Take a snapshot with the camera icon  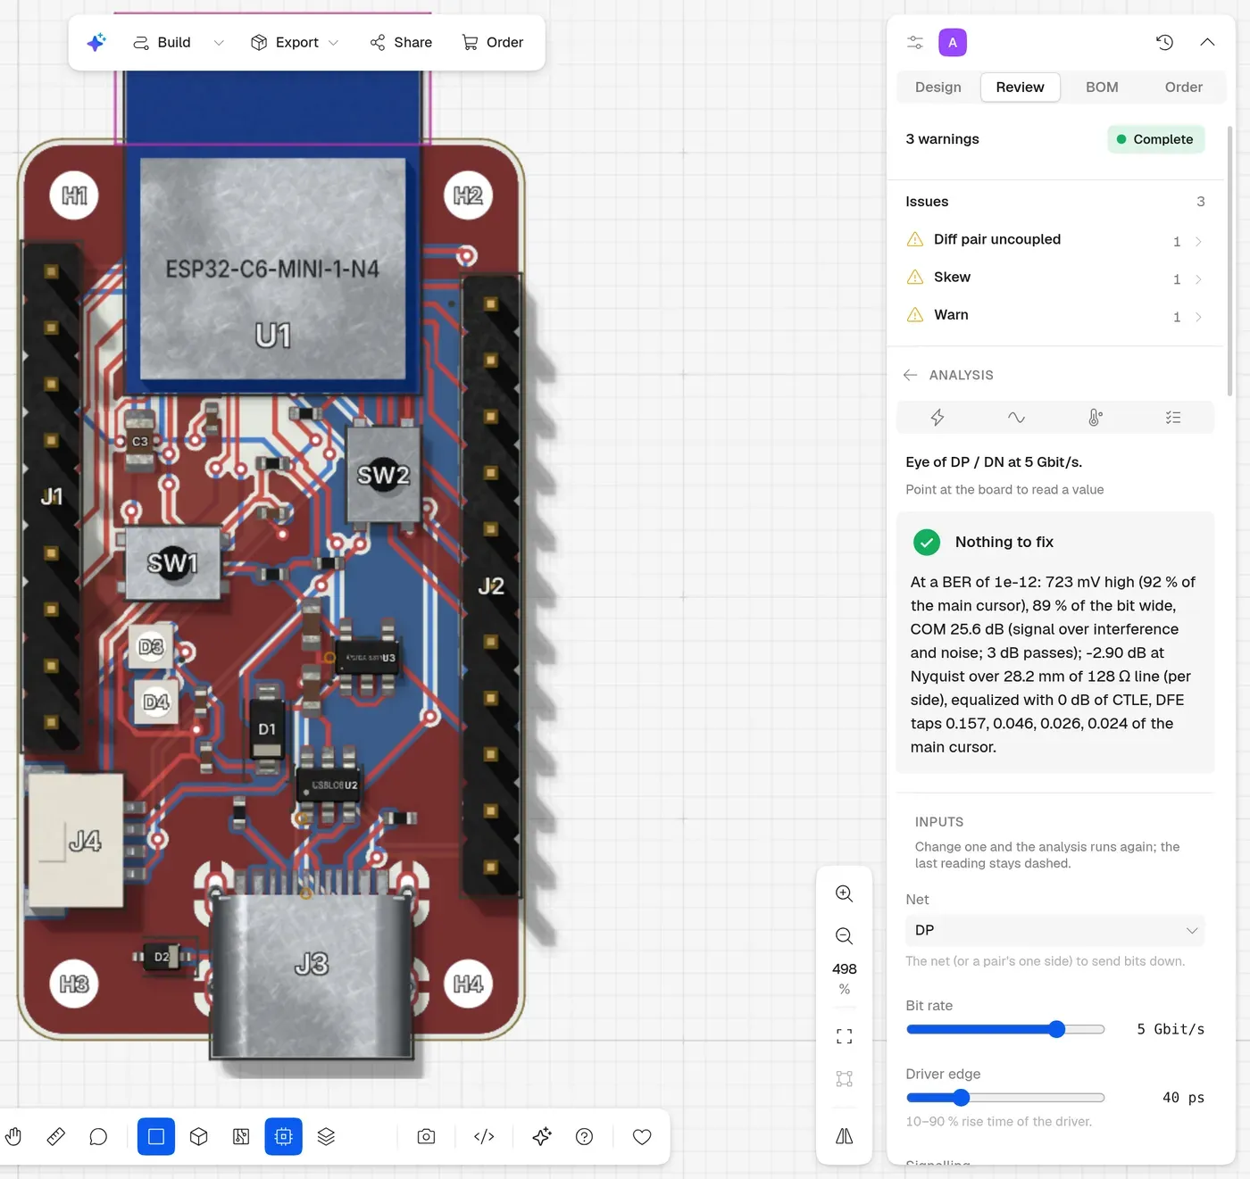click(427, 1136)
